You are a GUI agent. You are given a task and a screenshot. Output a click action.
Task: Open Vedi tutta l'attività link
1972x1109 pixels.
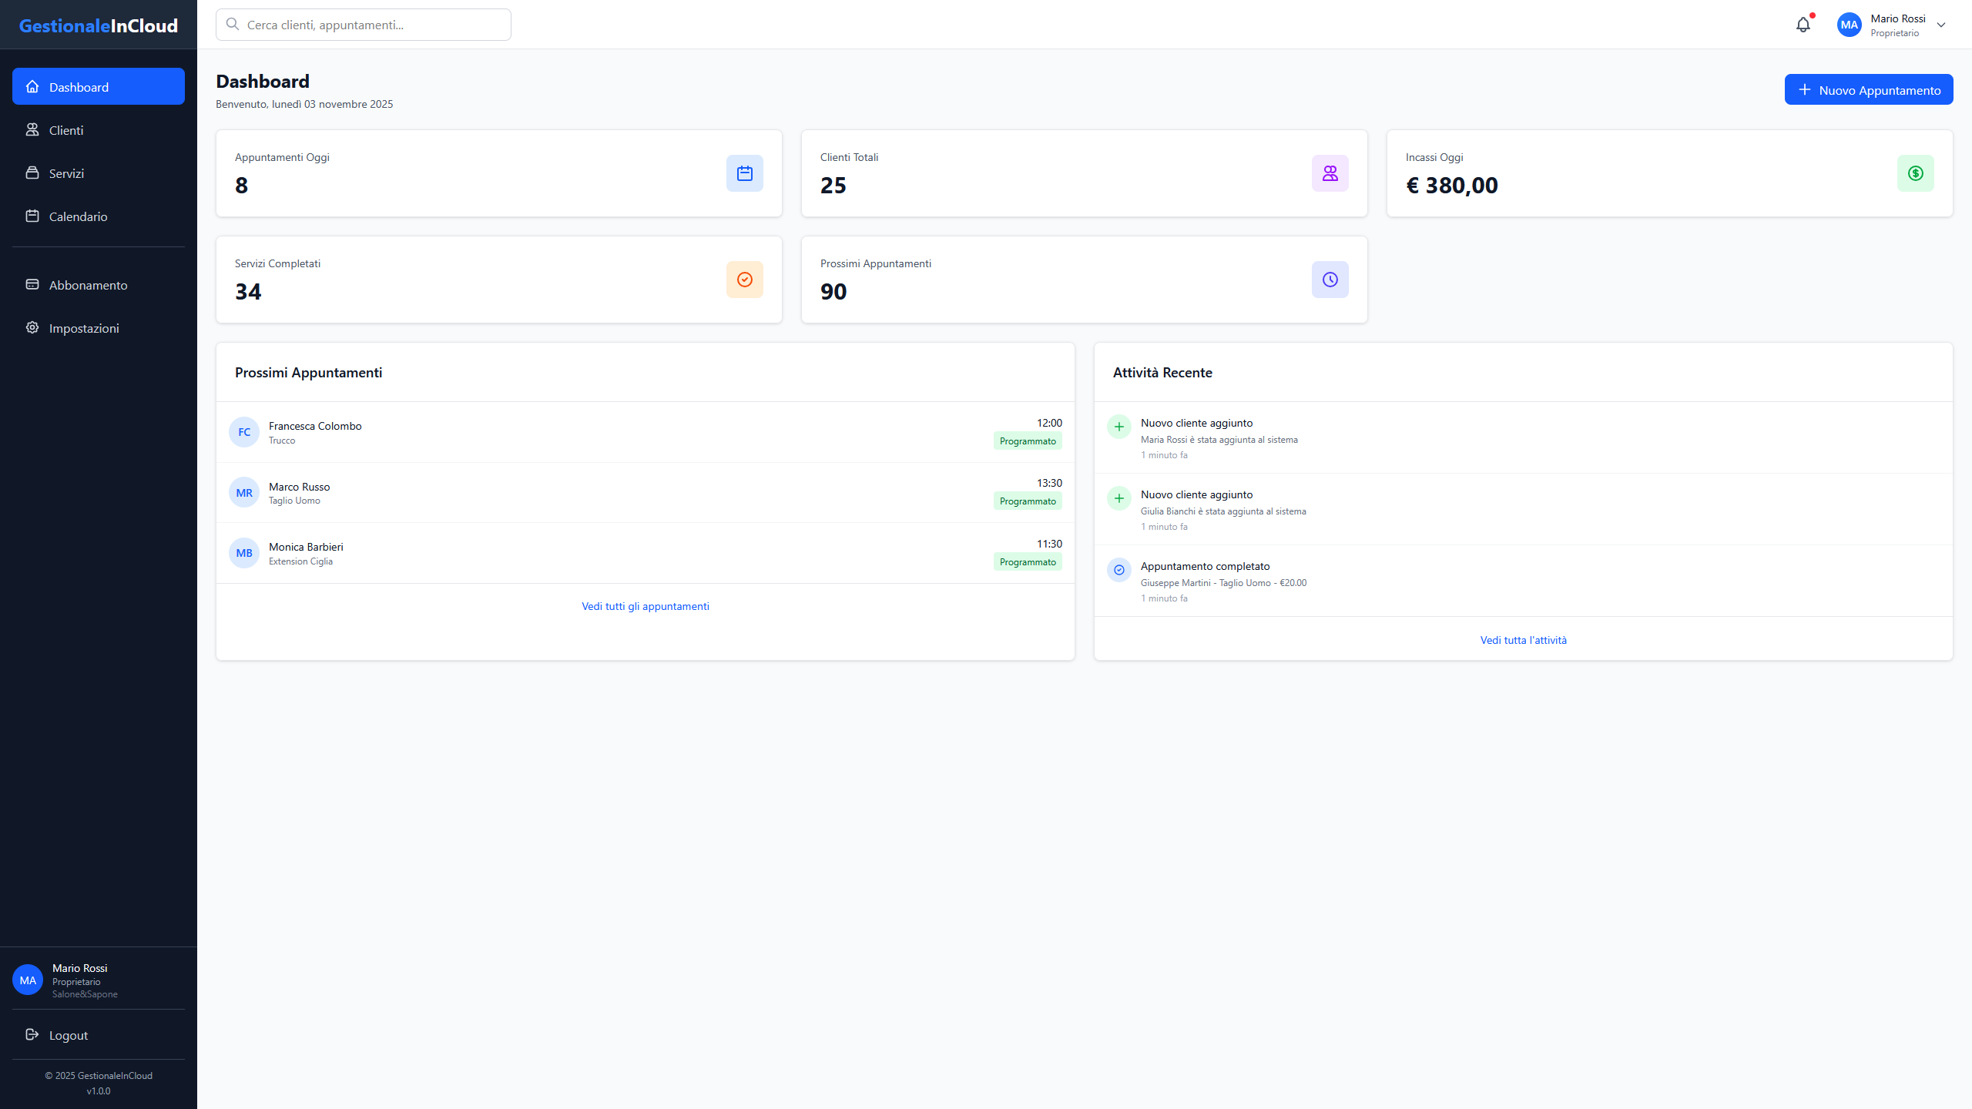[x=1523, y=639]
